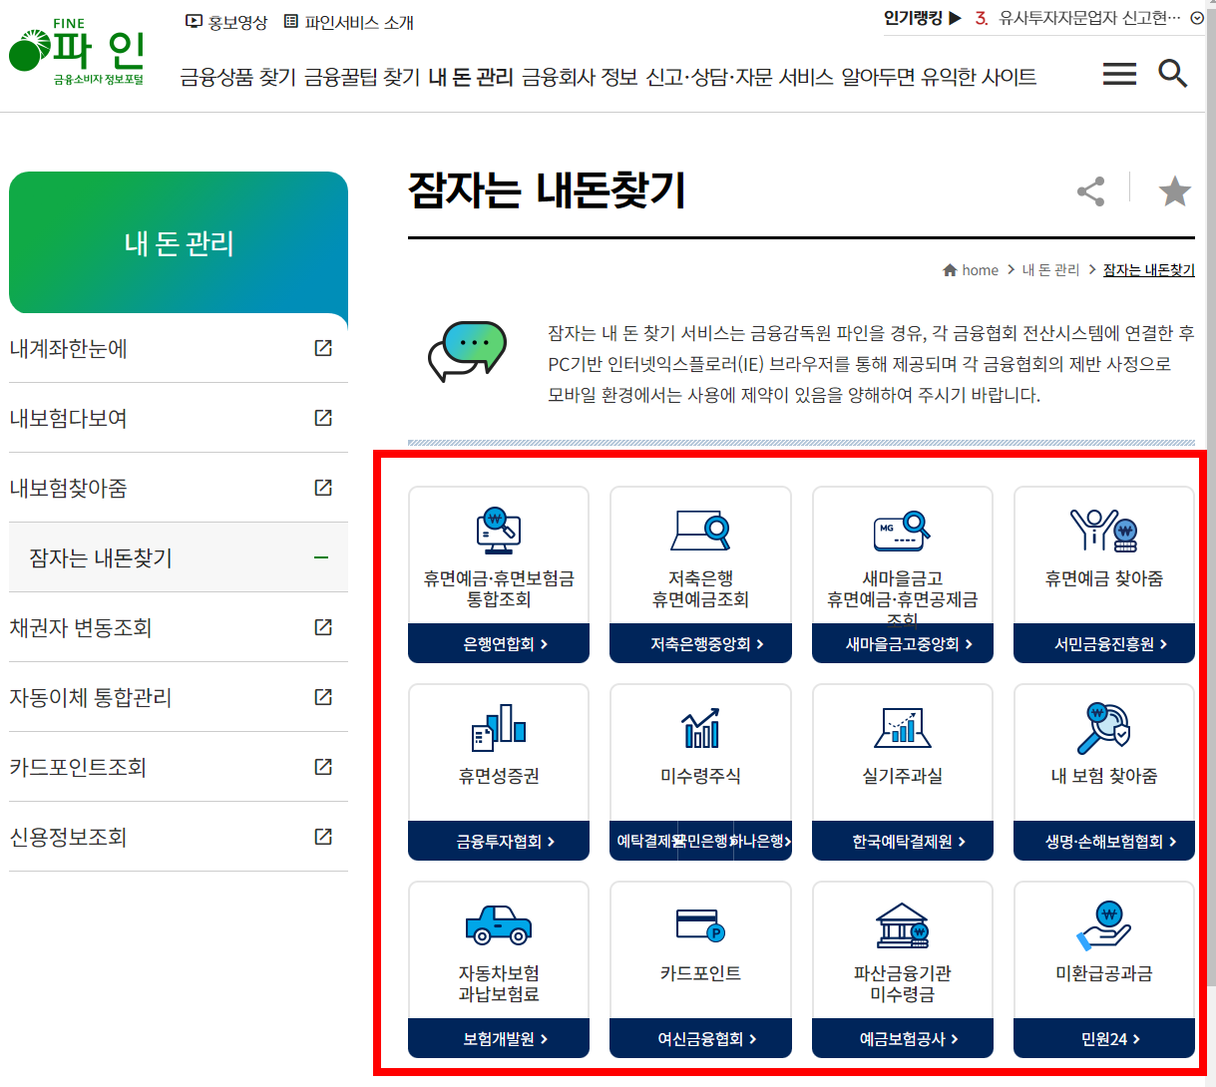Go to 예금보험공사 button
The image size is (1216, 1087).
click(x=903, y=1039)
